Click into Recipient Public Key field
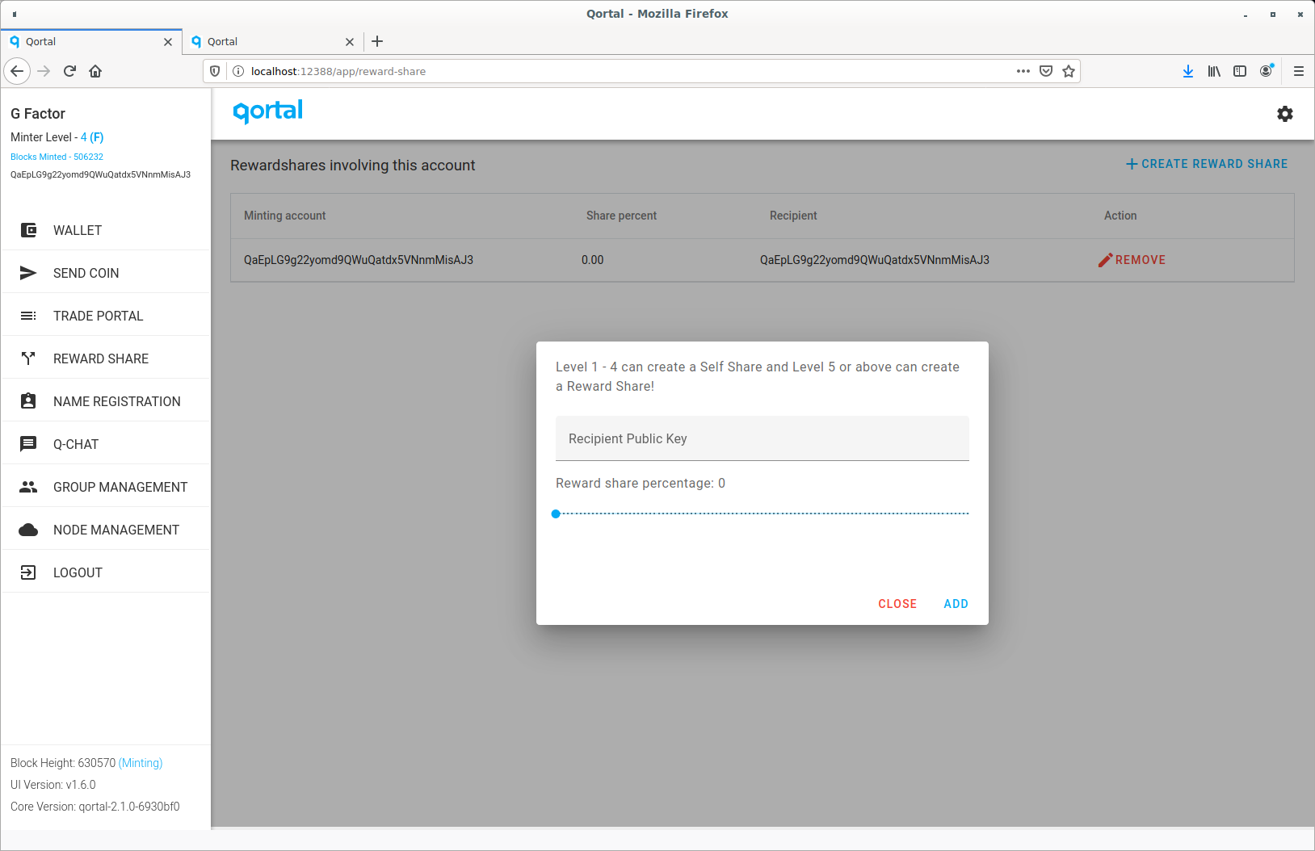1315x851 pixels. click(x=763, y=438)
